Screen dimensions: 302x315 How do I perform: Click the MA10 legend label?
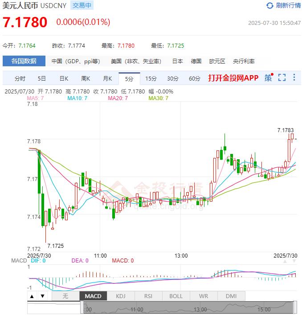pyautogui.click(x=77, y=98)
